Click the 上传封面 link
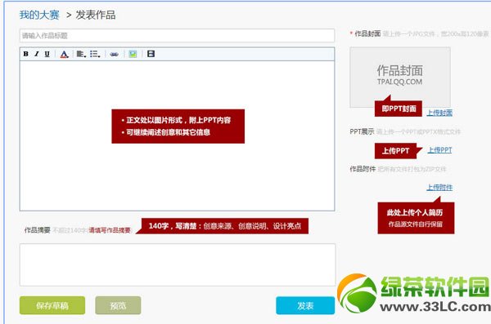The height and width of the screenshot is (324, 491). coord(439,113)
